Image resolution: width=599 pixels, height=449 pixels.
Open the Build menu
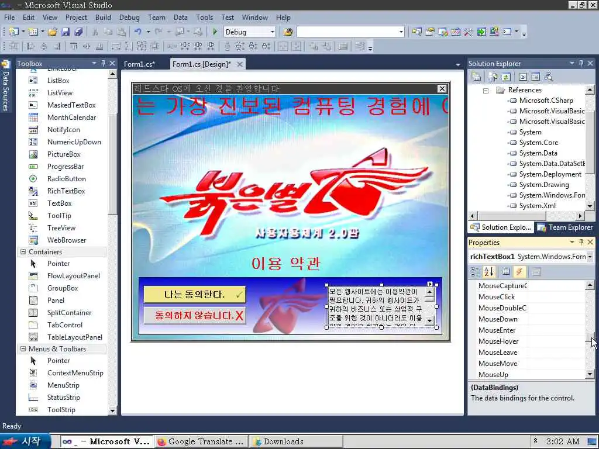tap(103, 18)
